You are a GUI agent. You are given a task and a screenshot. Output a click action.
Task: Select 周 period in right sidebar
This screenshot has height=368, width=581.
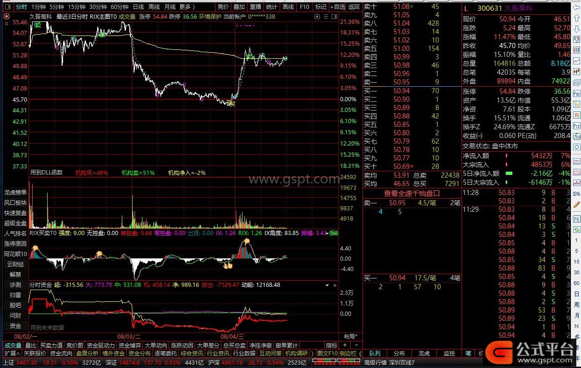(x=576, y=306)
